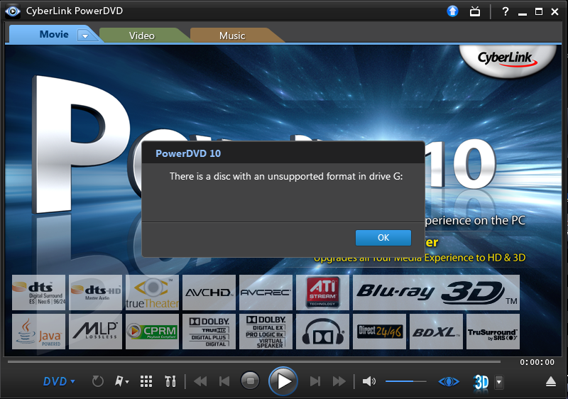
Task: Click the CPRM logo tile
Action: [152, 332]
